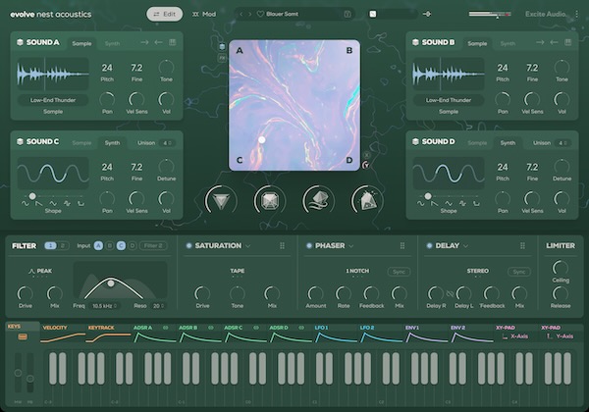Move the Shape slider handle in Sound D

pyautogui.click(x=428, y=196)
